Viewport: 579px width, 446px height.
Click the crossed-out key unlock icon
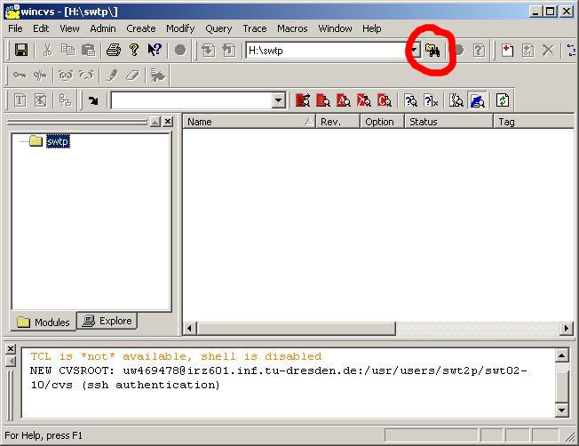tap(40, 76)
